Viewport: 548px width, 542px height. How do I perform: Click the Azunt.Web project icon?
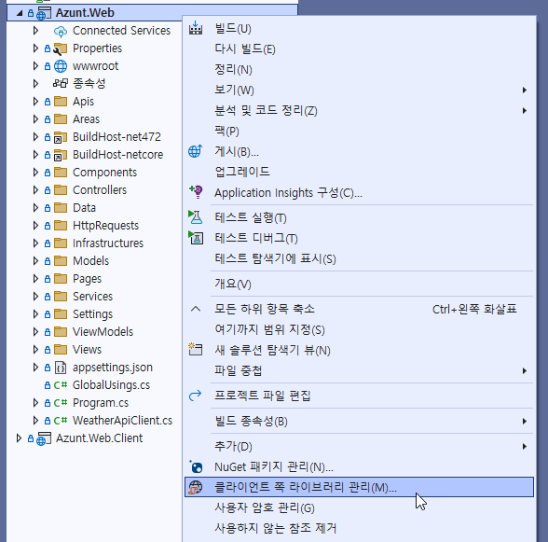[44, 13]
